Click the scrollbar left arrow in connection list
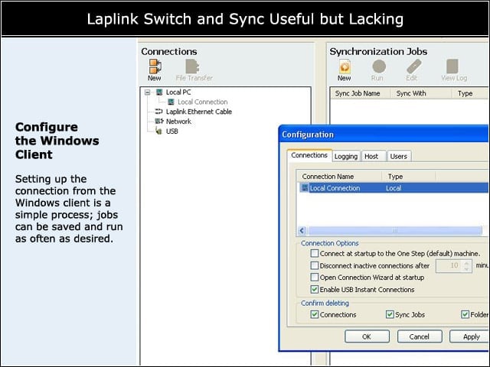The width and height of the screenshot is (490, 367). pos(302,231)
